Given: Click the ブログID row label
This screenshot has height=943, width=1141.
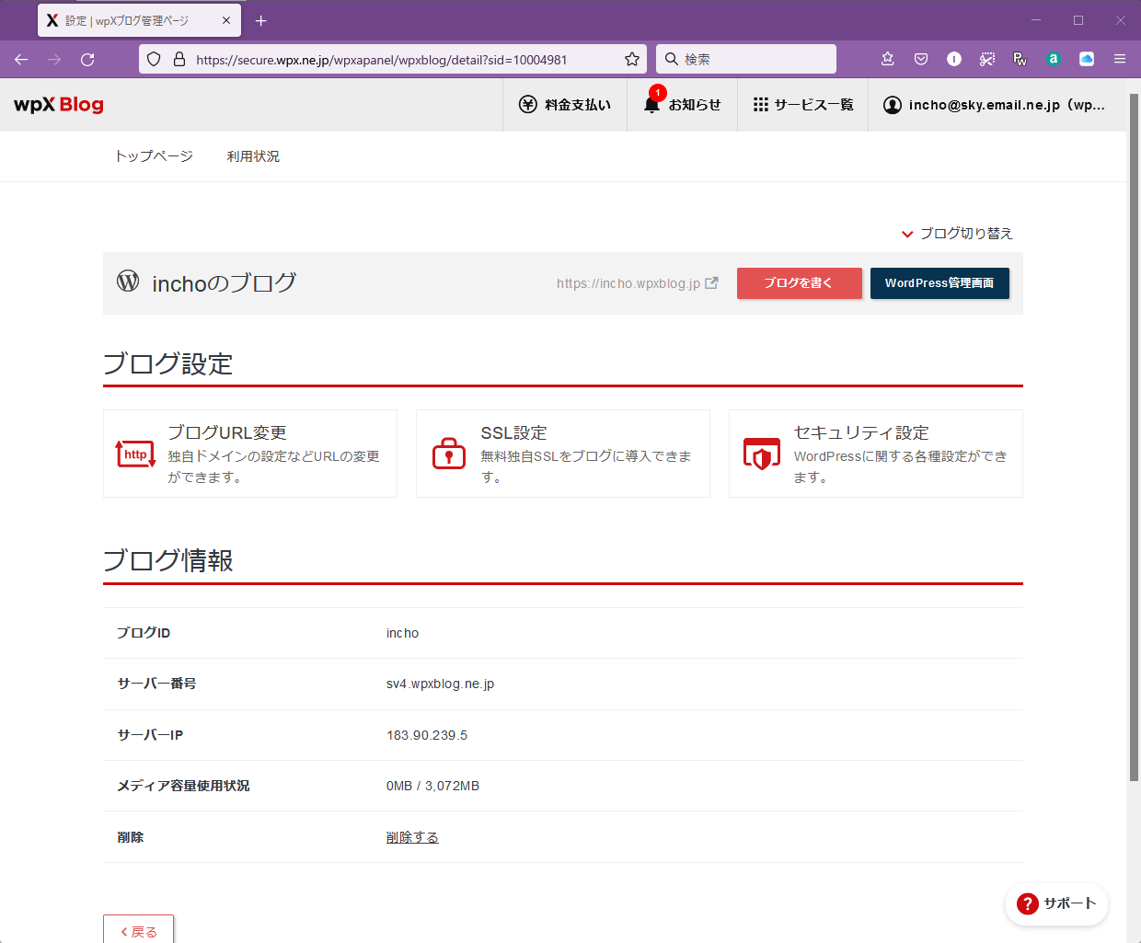Looking at the screenshot, I should pos(144,633).
